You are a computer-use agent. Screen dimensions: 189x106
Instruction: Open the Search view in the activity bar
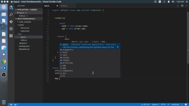(11, 14)
